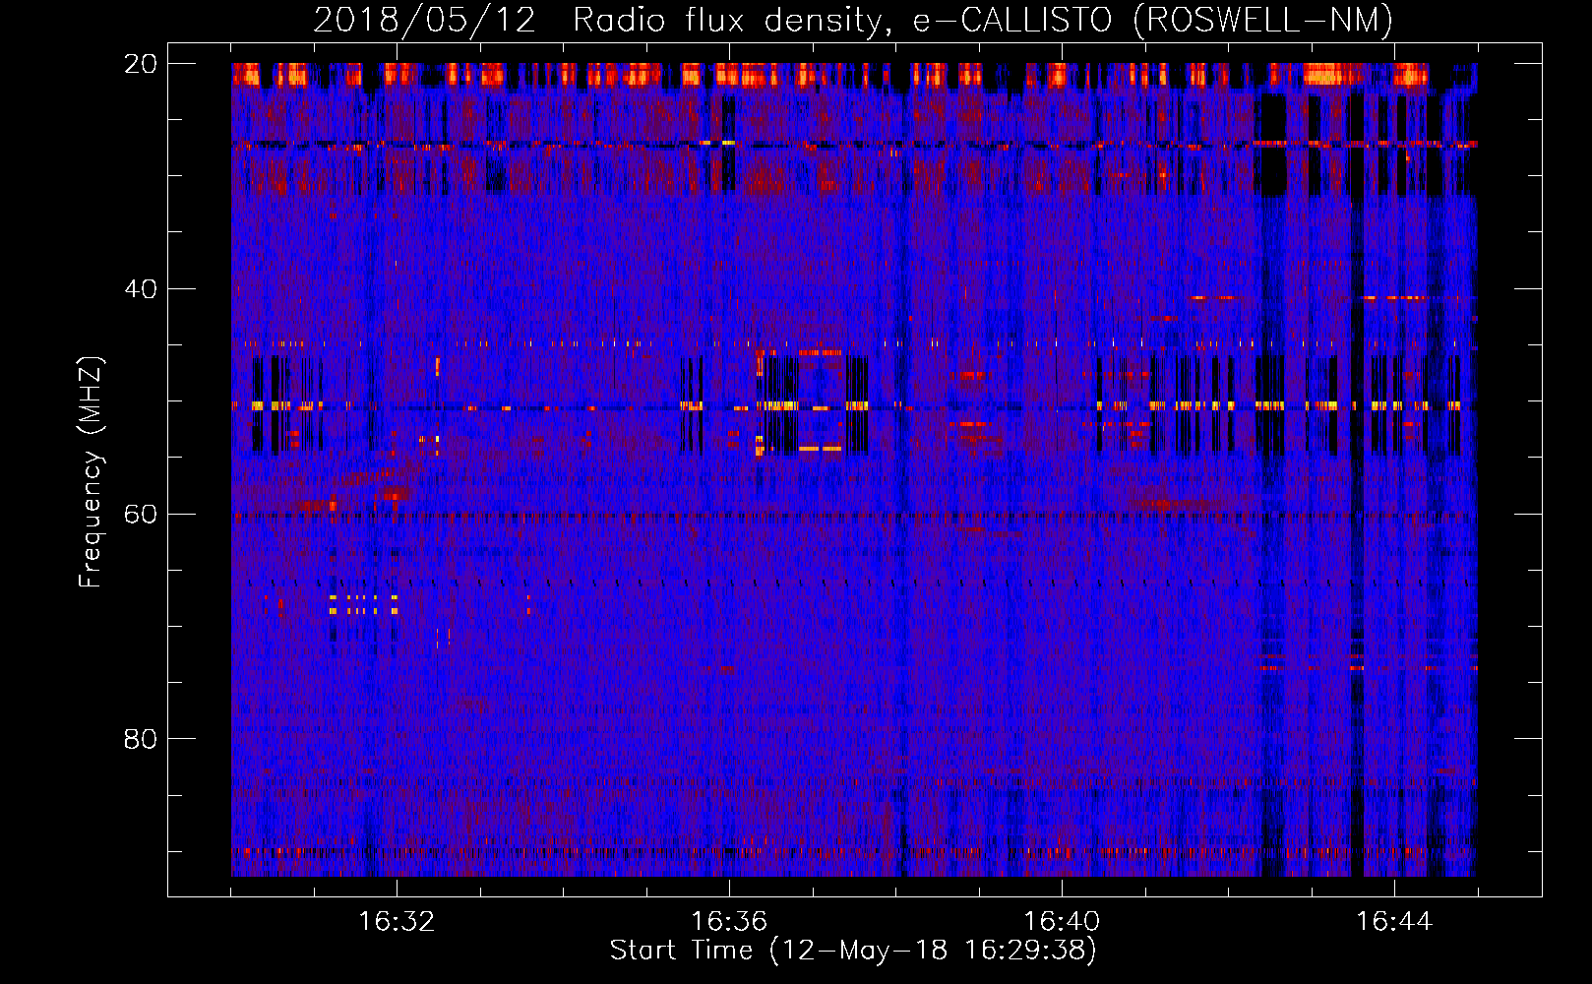Click the 16:32 time tick label
1592x984 pixels.
pyautogui.click(x=397, y=922)
